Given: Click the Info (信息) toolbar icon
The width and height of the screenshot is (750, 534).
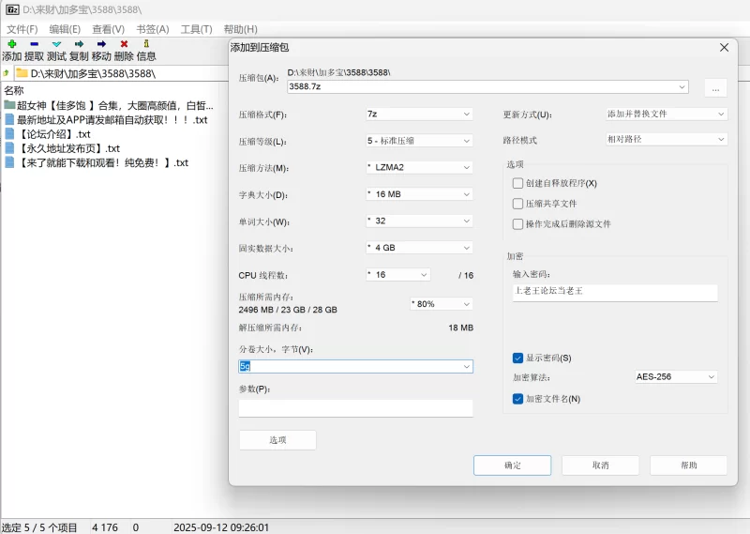Looking at the screenshot, I should (x=146, y=44).
